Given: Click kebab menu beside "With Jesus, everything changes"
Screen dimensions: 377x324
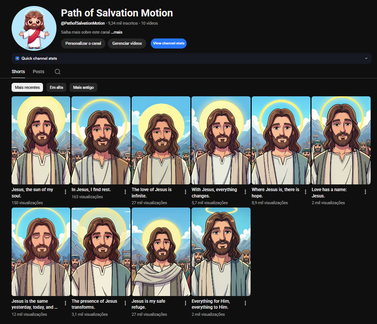Looking at the screenshot, I should (245, 192).
